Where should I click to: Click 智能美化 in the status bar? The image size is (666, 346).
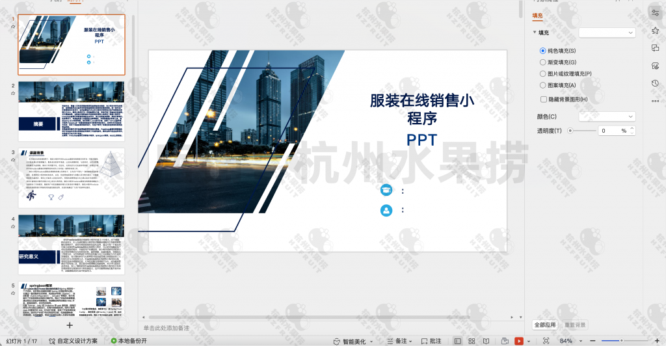[354, 341]
